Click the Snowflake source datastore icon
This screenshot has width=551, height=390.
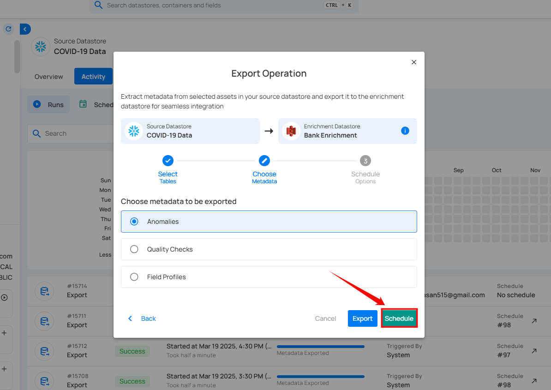click(41, 47)
